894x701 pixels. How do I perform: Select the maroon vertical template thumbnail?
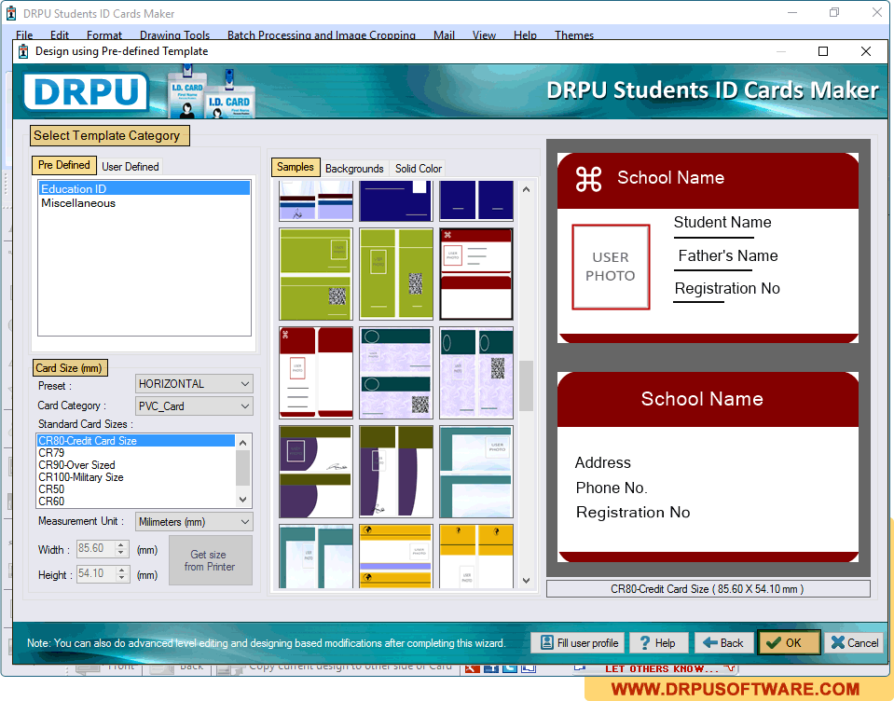(316, 373)
